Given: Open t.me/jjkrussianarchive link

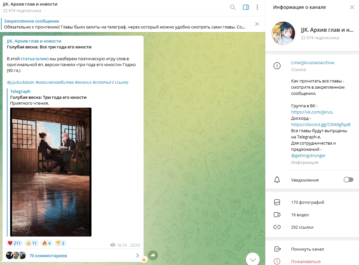Looking at the screenshot, I should [312, 62].
